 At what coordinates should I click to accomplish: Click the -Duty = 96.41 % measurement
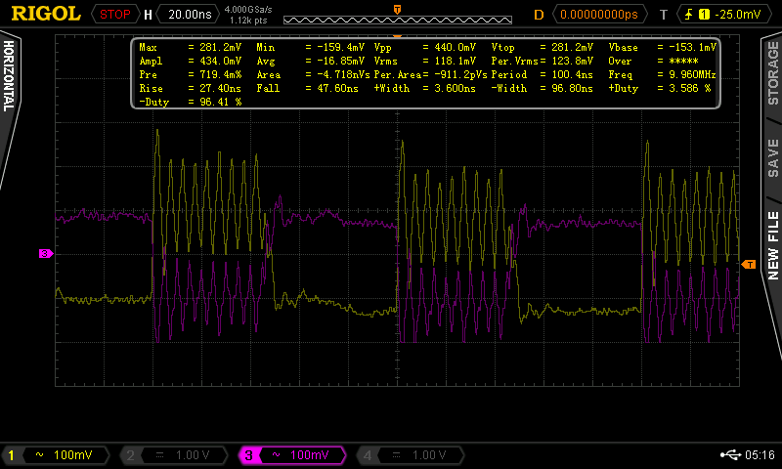click(x=190, y=102)
